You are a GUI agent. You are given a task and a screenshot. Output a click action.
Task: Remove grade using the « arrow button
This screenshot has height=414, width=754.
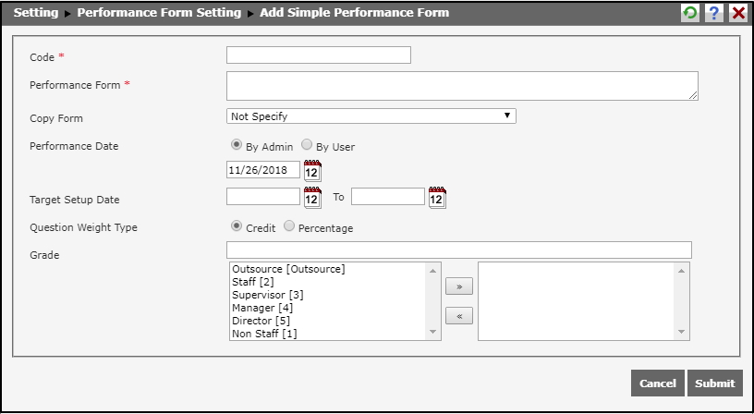(x=459, y=316)
